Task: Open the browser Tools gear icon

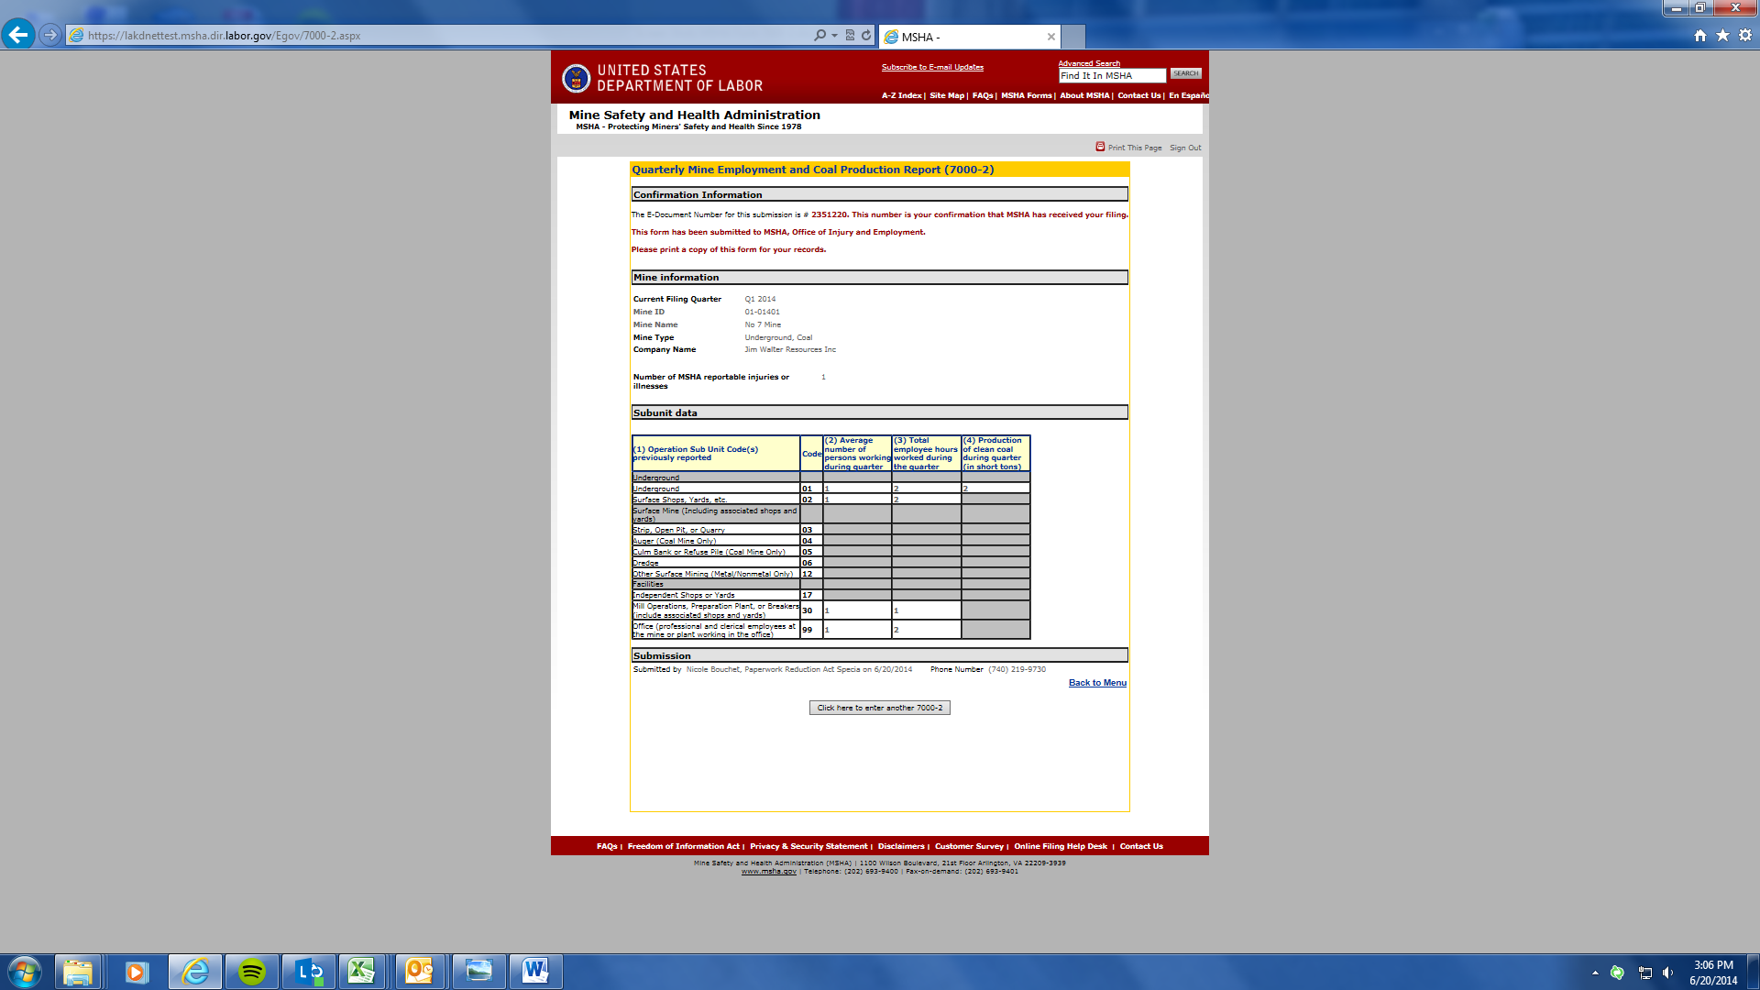Action: click(x=1745, y=36)
